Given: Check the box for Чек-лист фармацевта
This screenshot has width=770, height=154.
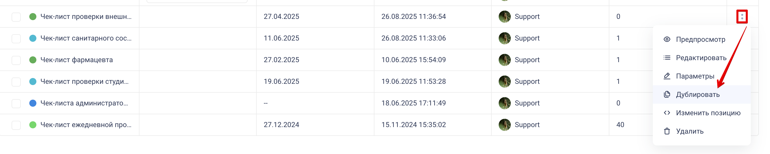Looking at the screenshot, I should (x=16, y=60).
